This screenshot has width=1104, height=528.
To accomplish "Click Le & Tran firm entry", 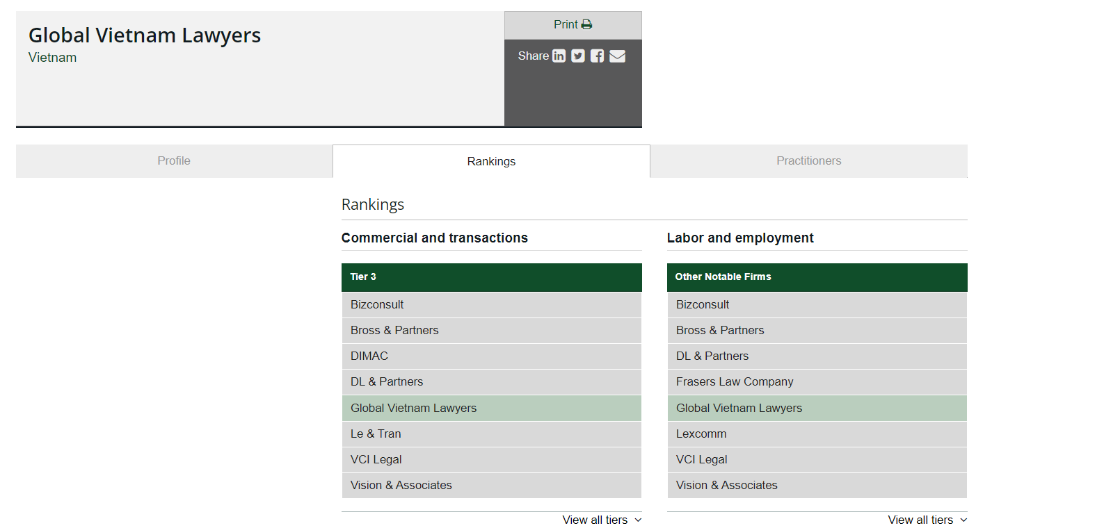I will [x=376, y=434].
